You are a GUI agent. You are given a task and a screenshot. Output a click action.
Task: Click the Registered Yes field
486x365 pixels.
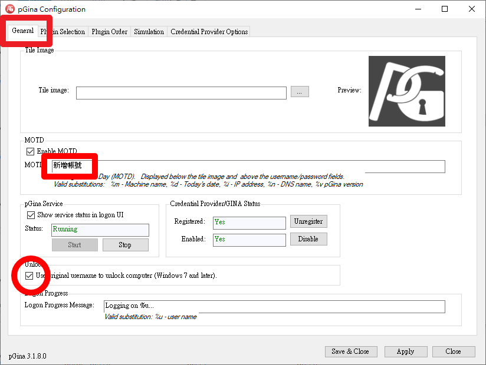coord(249,223)
